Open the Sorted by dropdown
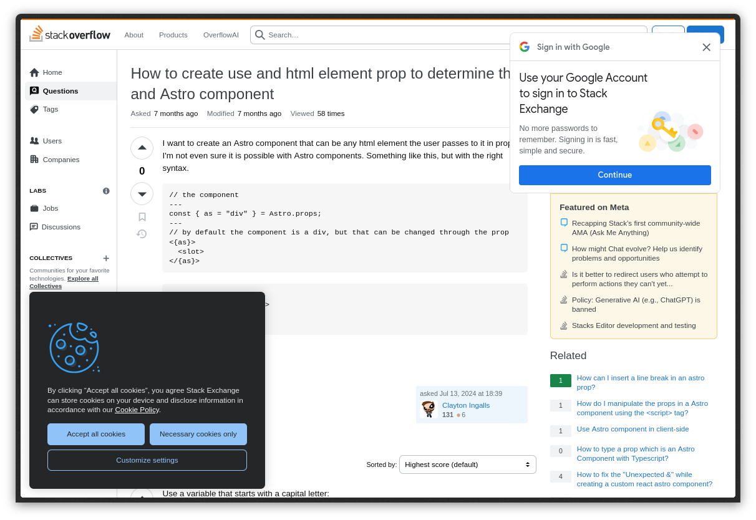This screenshot has width=756, height=520. tap(467, 465)
